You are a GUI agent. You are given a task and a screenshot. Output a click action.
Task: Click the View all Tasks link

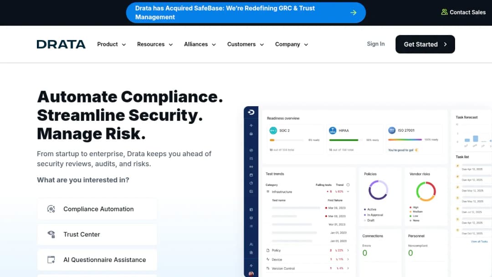pos(479,241)
